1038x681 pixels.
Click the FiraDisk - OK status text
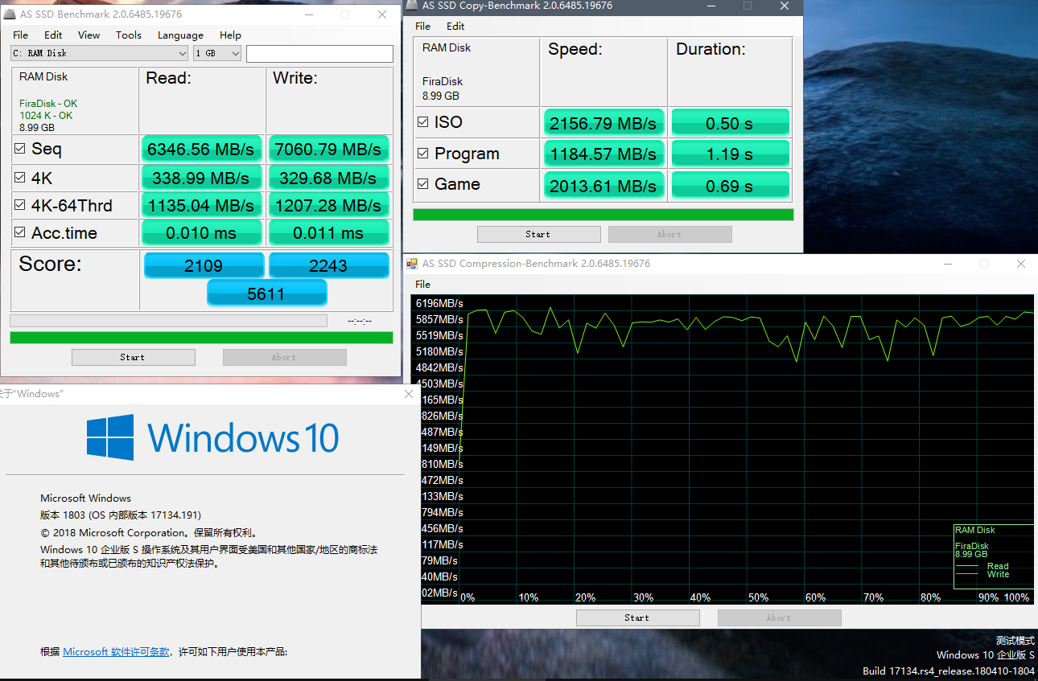point(48,104)
